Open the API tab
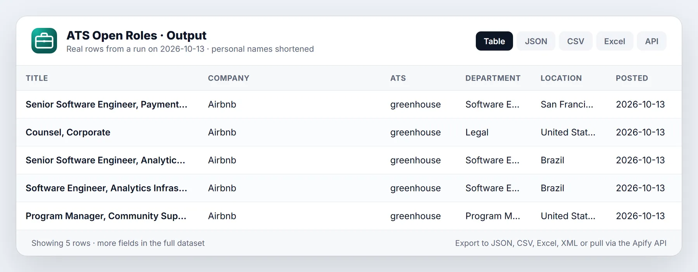 [x=651, y=41]
